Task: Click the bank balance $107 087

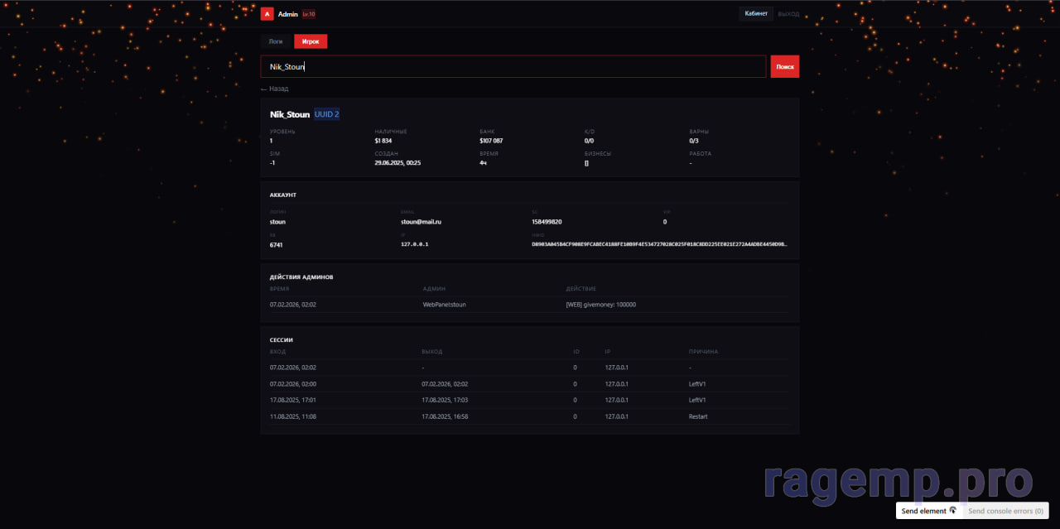Action: coord(491,141)
